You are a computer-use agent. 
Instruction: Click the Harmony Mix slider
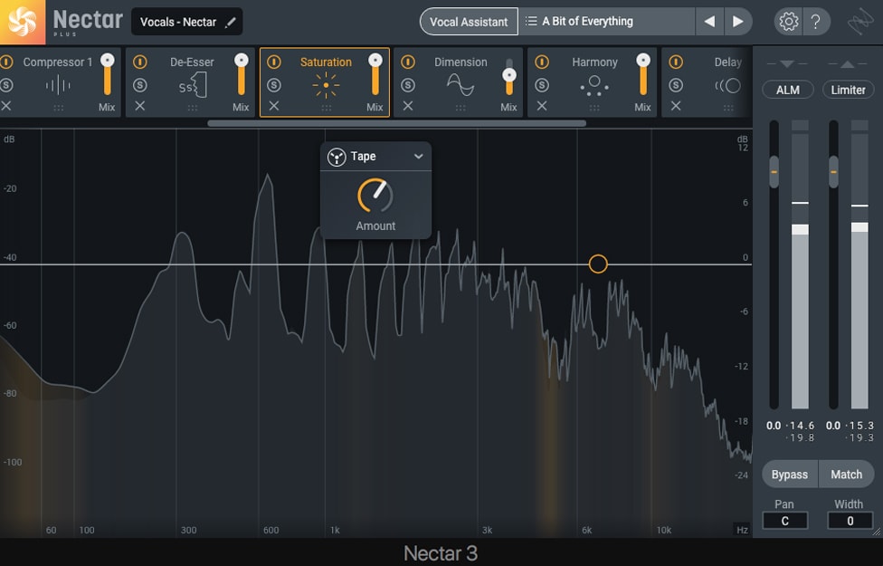click(643, 75)
